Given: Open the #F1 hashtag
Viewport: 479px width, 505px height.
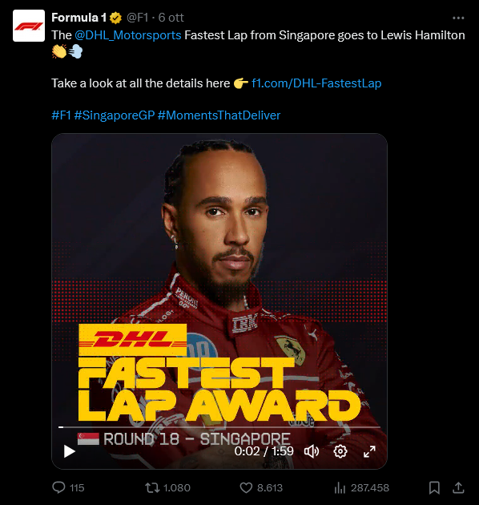Looking at the screenshot, I should click(x=61, y=115).
